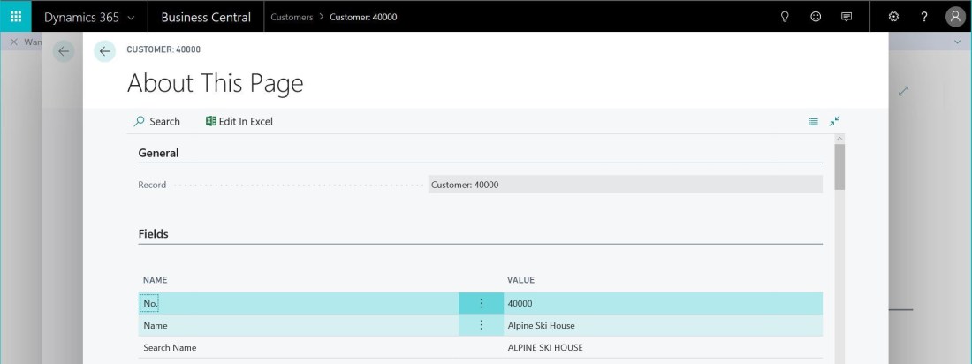Open the chat messages icon
The width and height of the screenshot is (972, 364).
847,17
